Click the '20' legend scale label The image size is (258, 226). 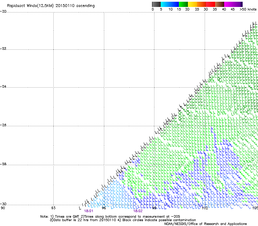tap(187, 9)
